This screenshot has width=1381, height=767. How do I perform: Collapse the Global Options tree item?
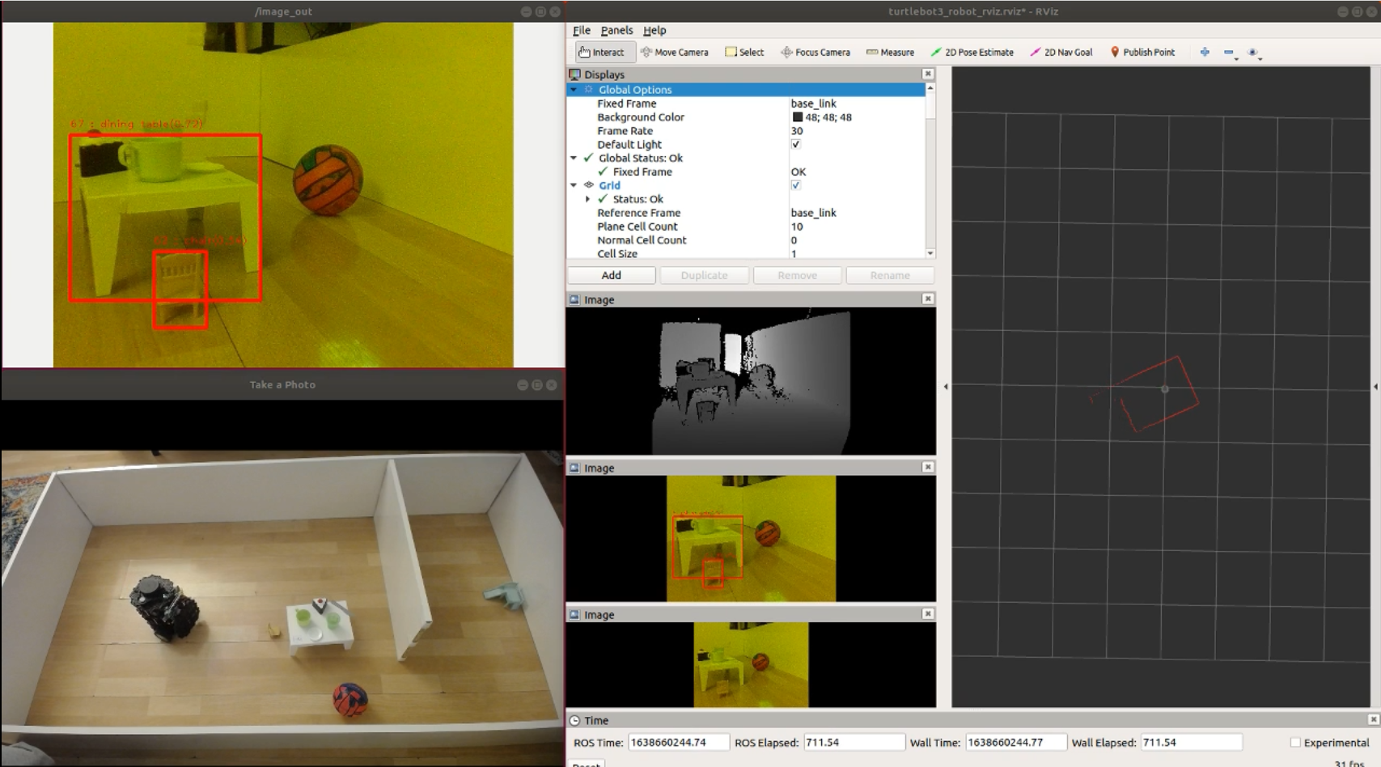coord(574,90)
